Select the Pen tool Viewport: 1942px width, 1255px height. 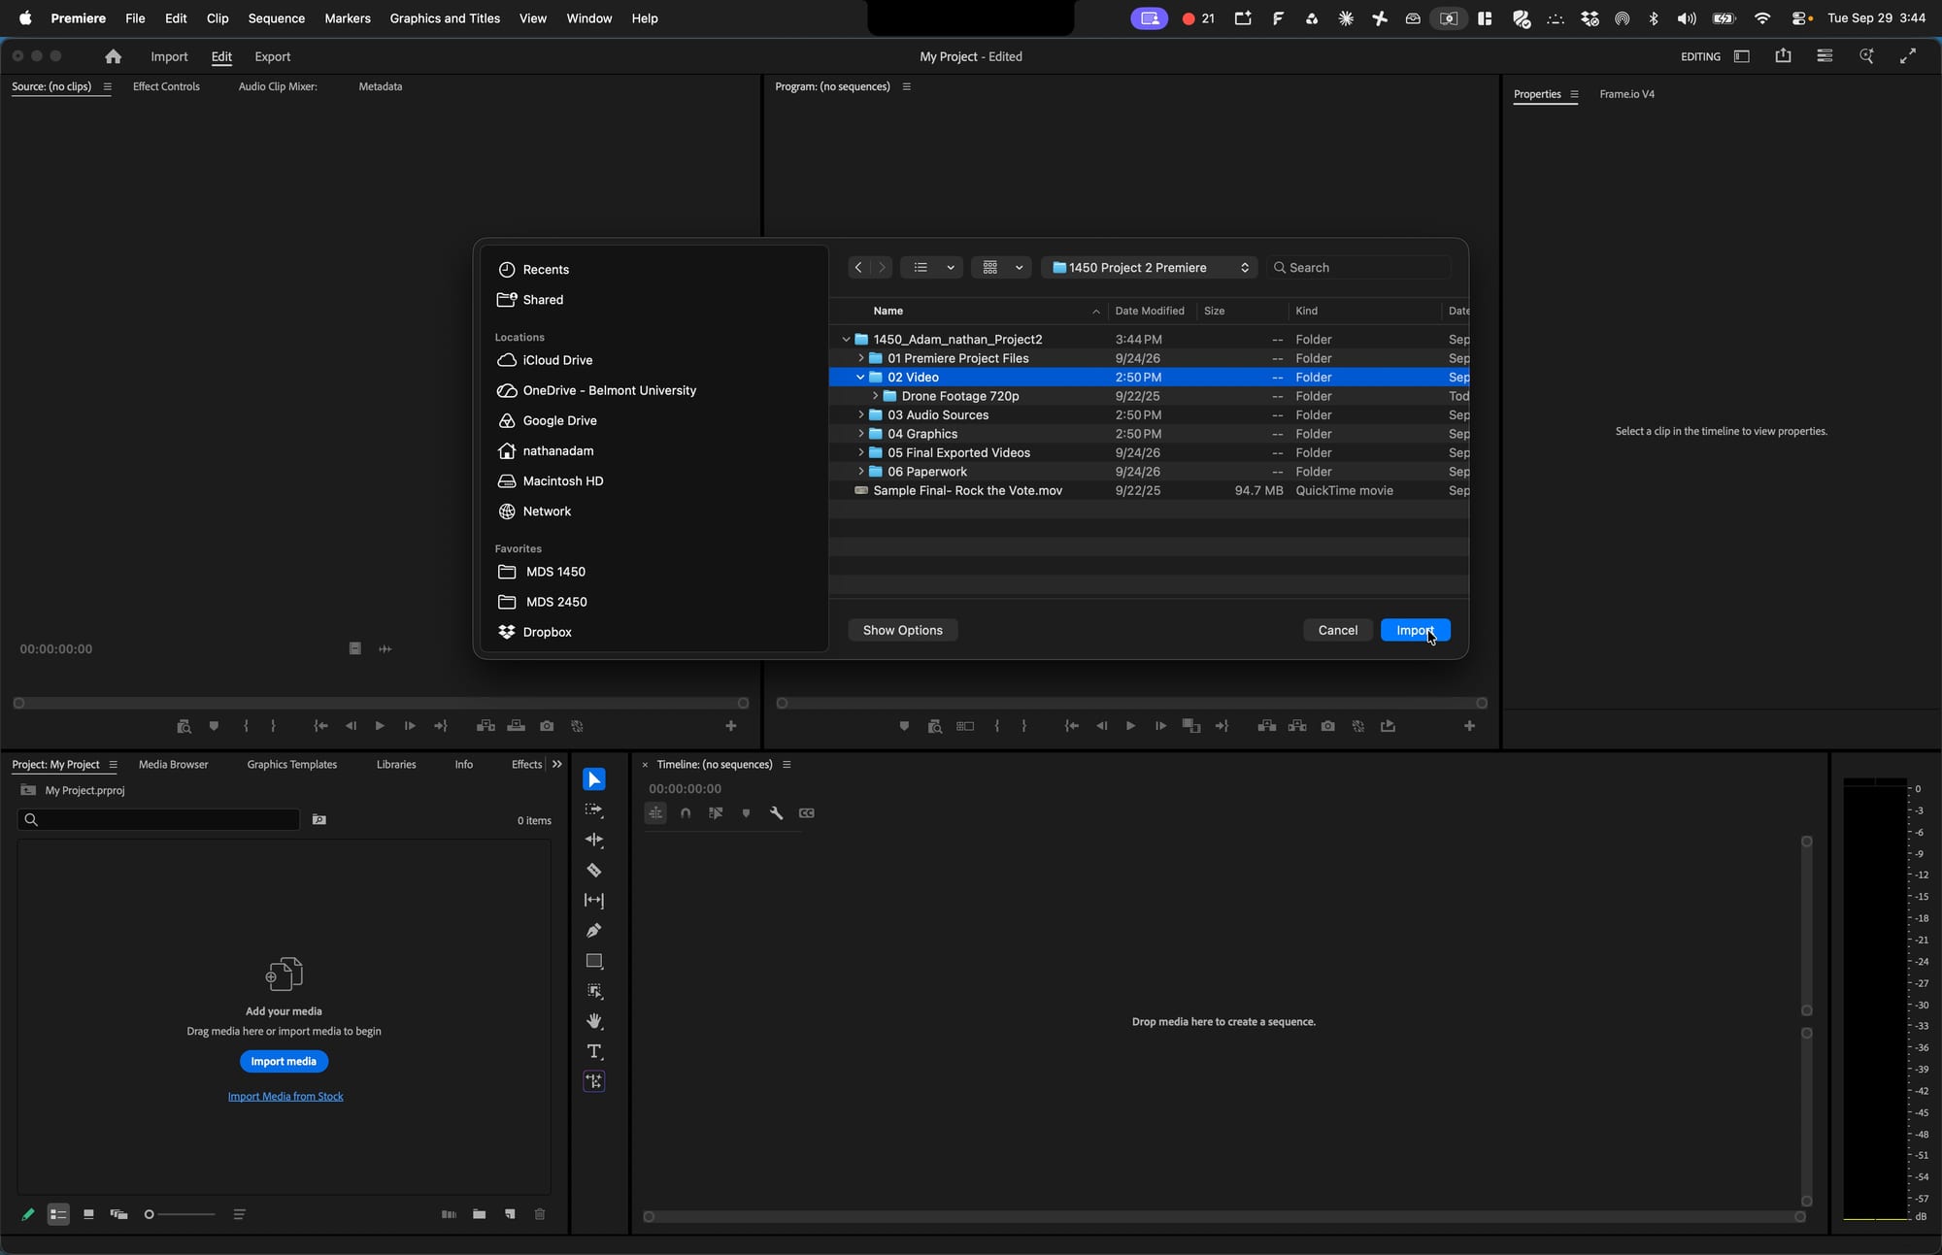594,931
